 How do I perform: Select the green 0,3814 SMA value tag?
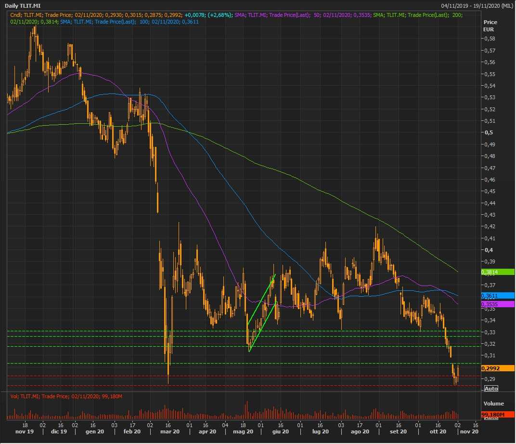point(497,272)
